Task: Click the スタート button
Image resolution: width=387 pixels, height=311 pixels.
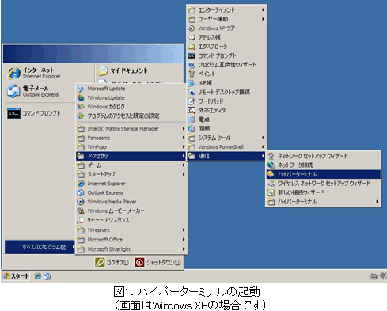Action: pyautogui.click(x=16, y=276)
